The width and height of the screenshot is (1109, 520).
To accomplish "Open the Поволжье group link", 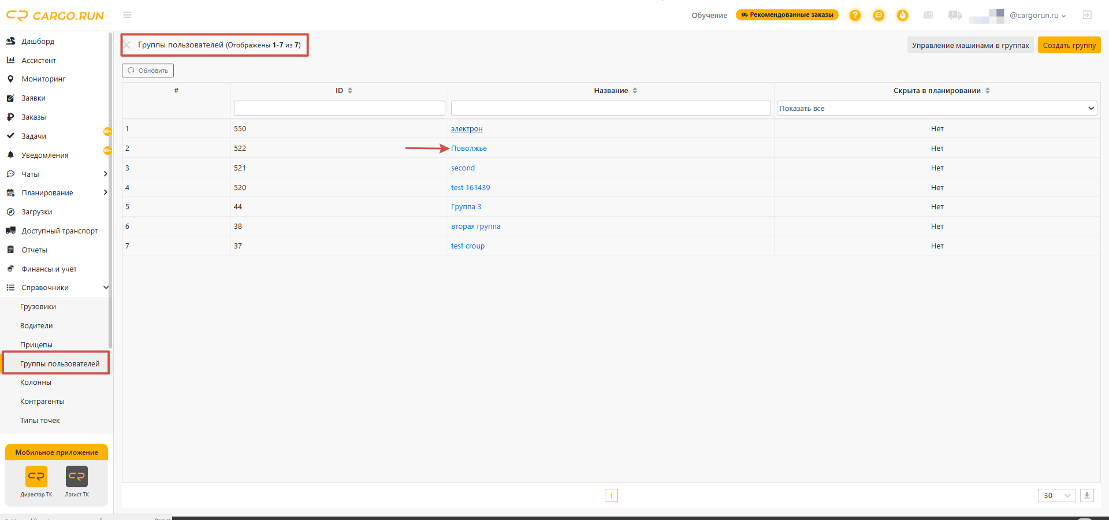I will click(469, 148).
